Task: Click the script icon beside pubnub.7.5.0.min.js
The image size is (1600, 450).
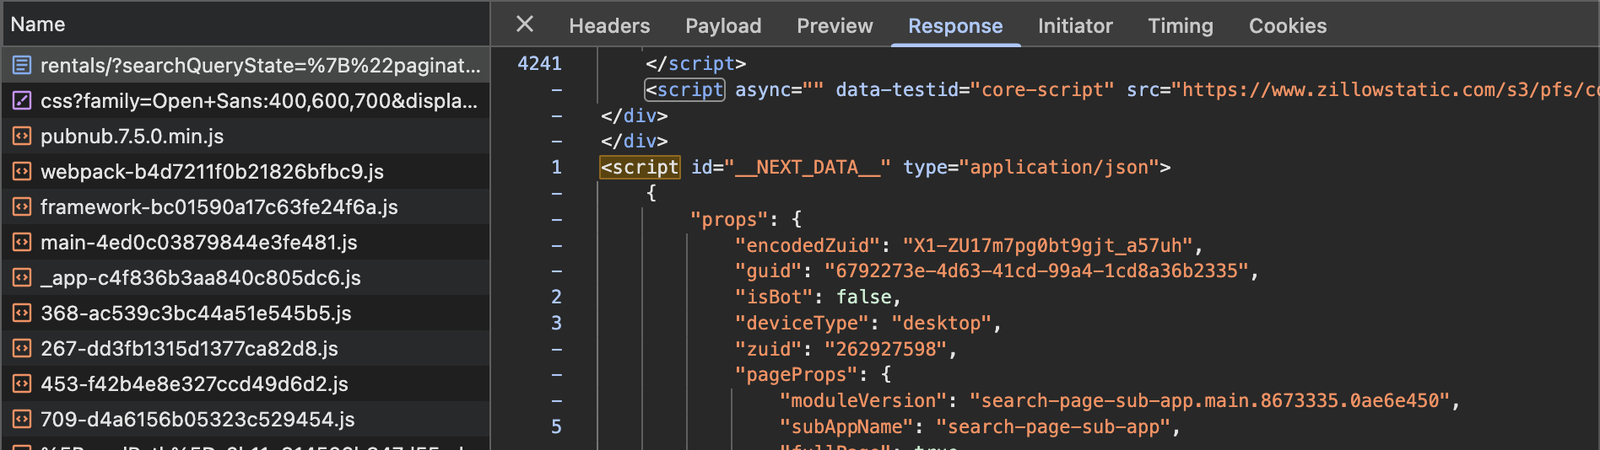Action: (22, 136)
